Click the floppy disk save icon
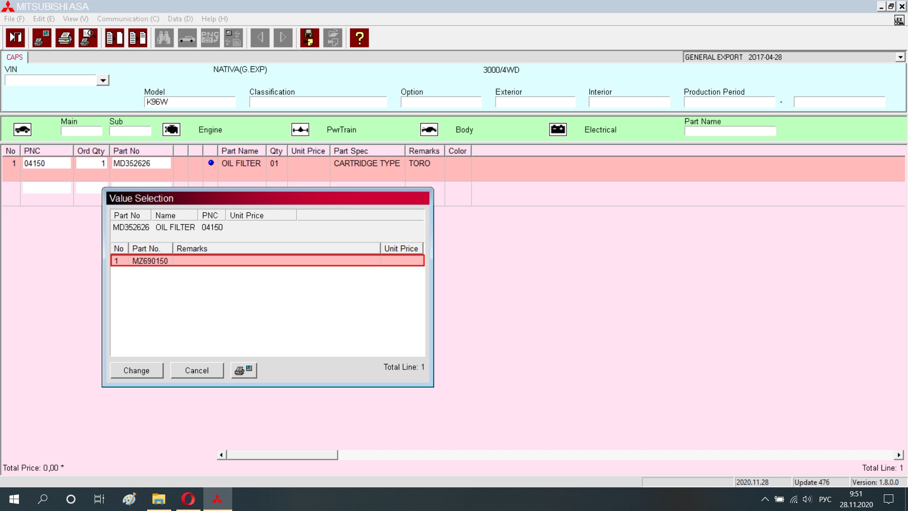 click(x=309, y=38)
